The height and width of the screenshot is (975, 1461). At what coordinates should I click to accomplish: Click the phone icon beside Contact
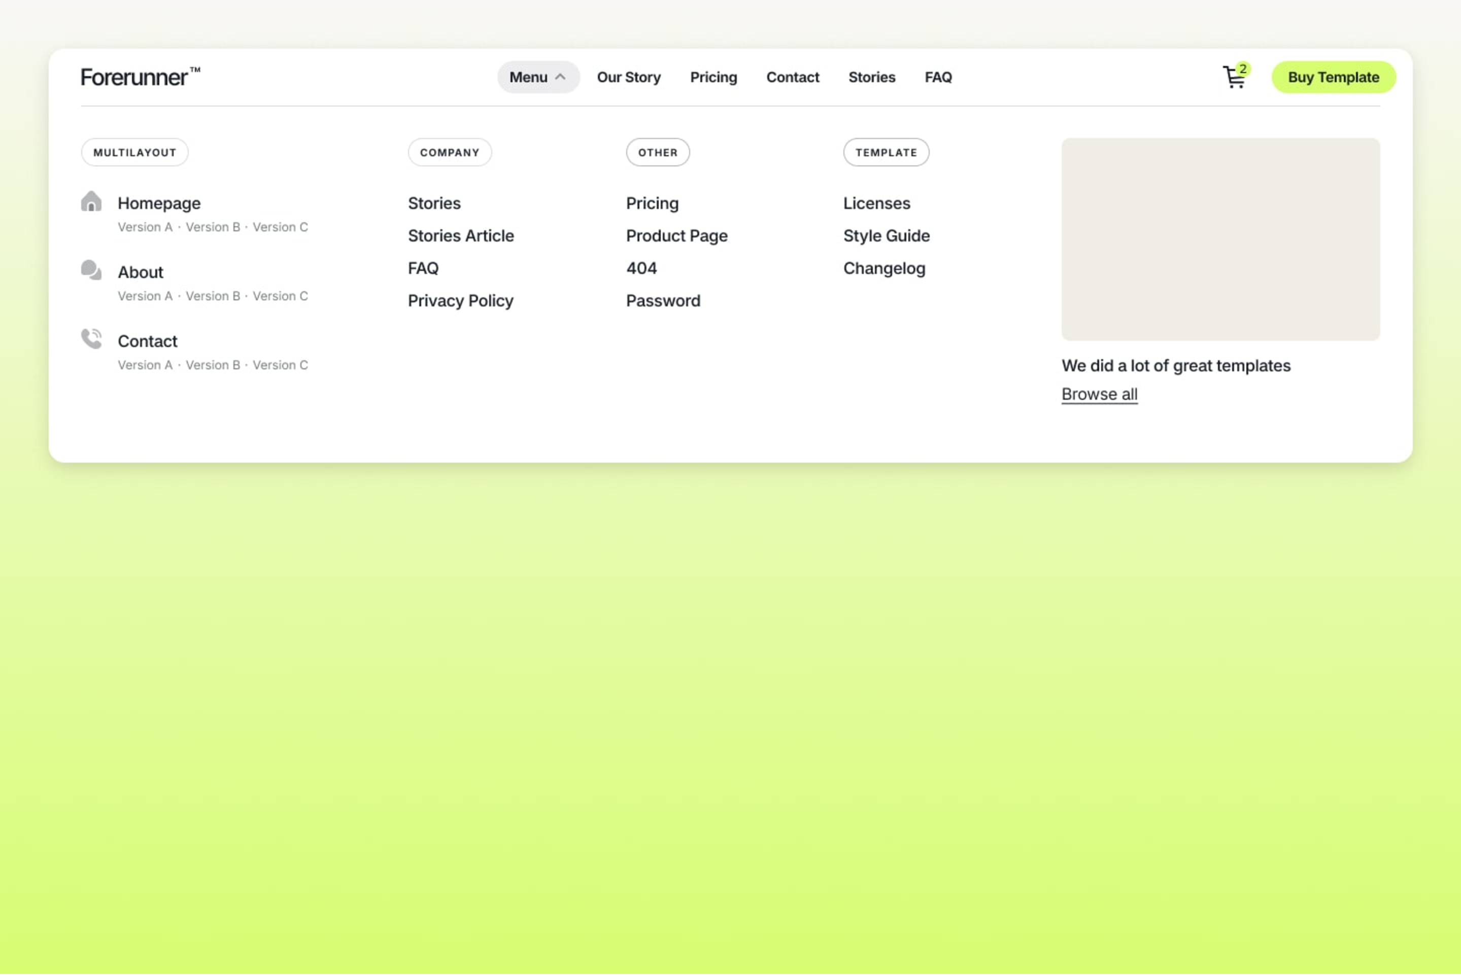tap(91, 339)
